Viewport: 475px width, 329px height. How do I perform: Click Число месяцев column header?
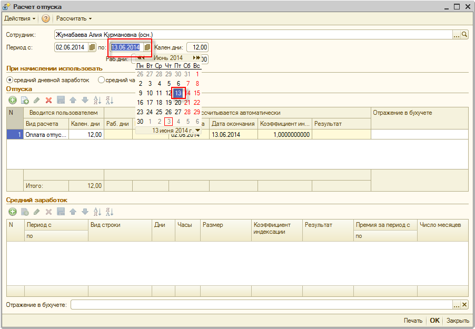(443, 231)
